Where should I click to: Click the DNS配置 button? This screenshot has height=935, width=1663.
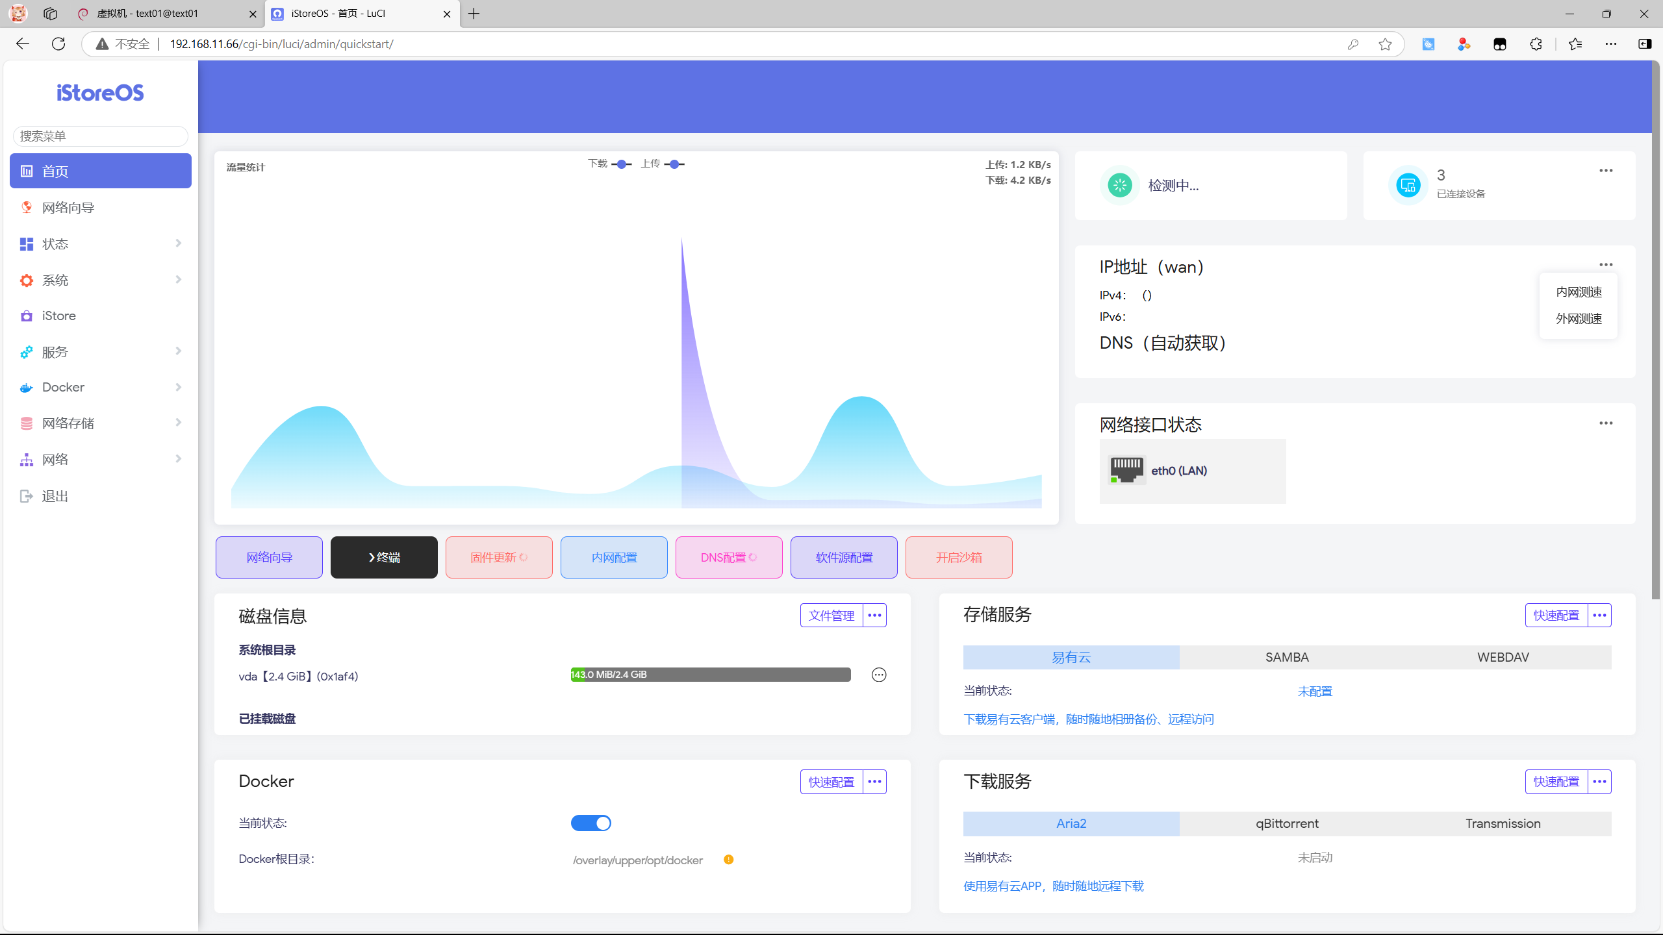(x=729, y=557)
